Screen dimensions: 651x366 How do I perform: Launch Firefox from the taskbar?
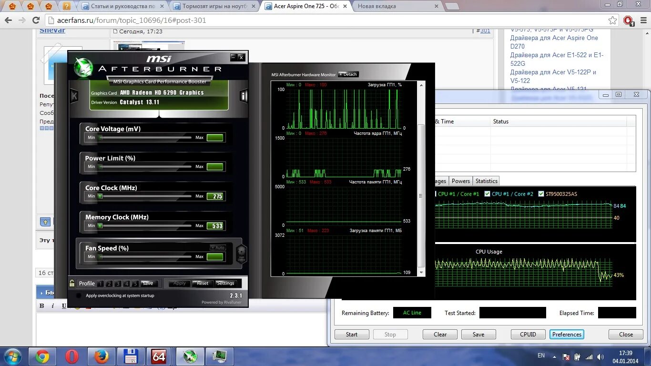click(102, 356)
